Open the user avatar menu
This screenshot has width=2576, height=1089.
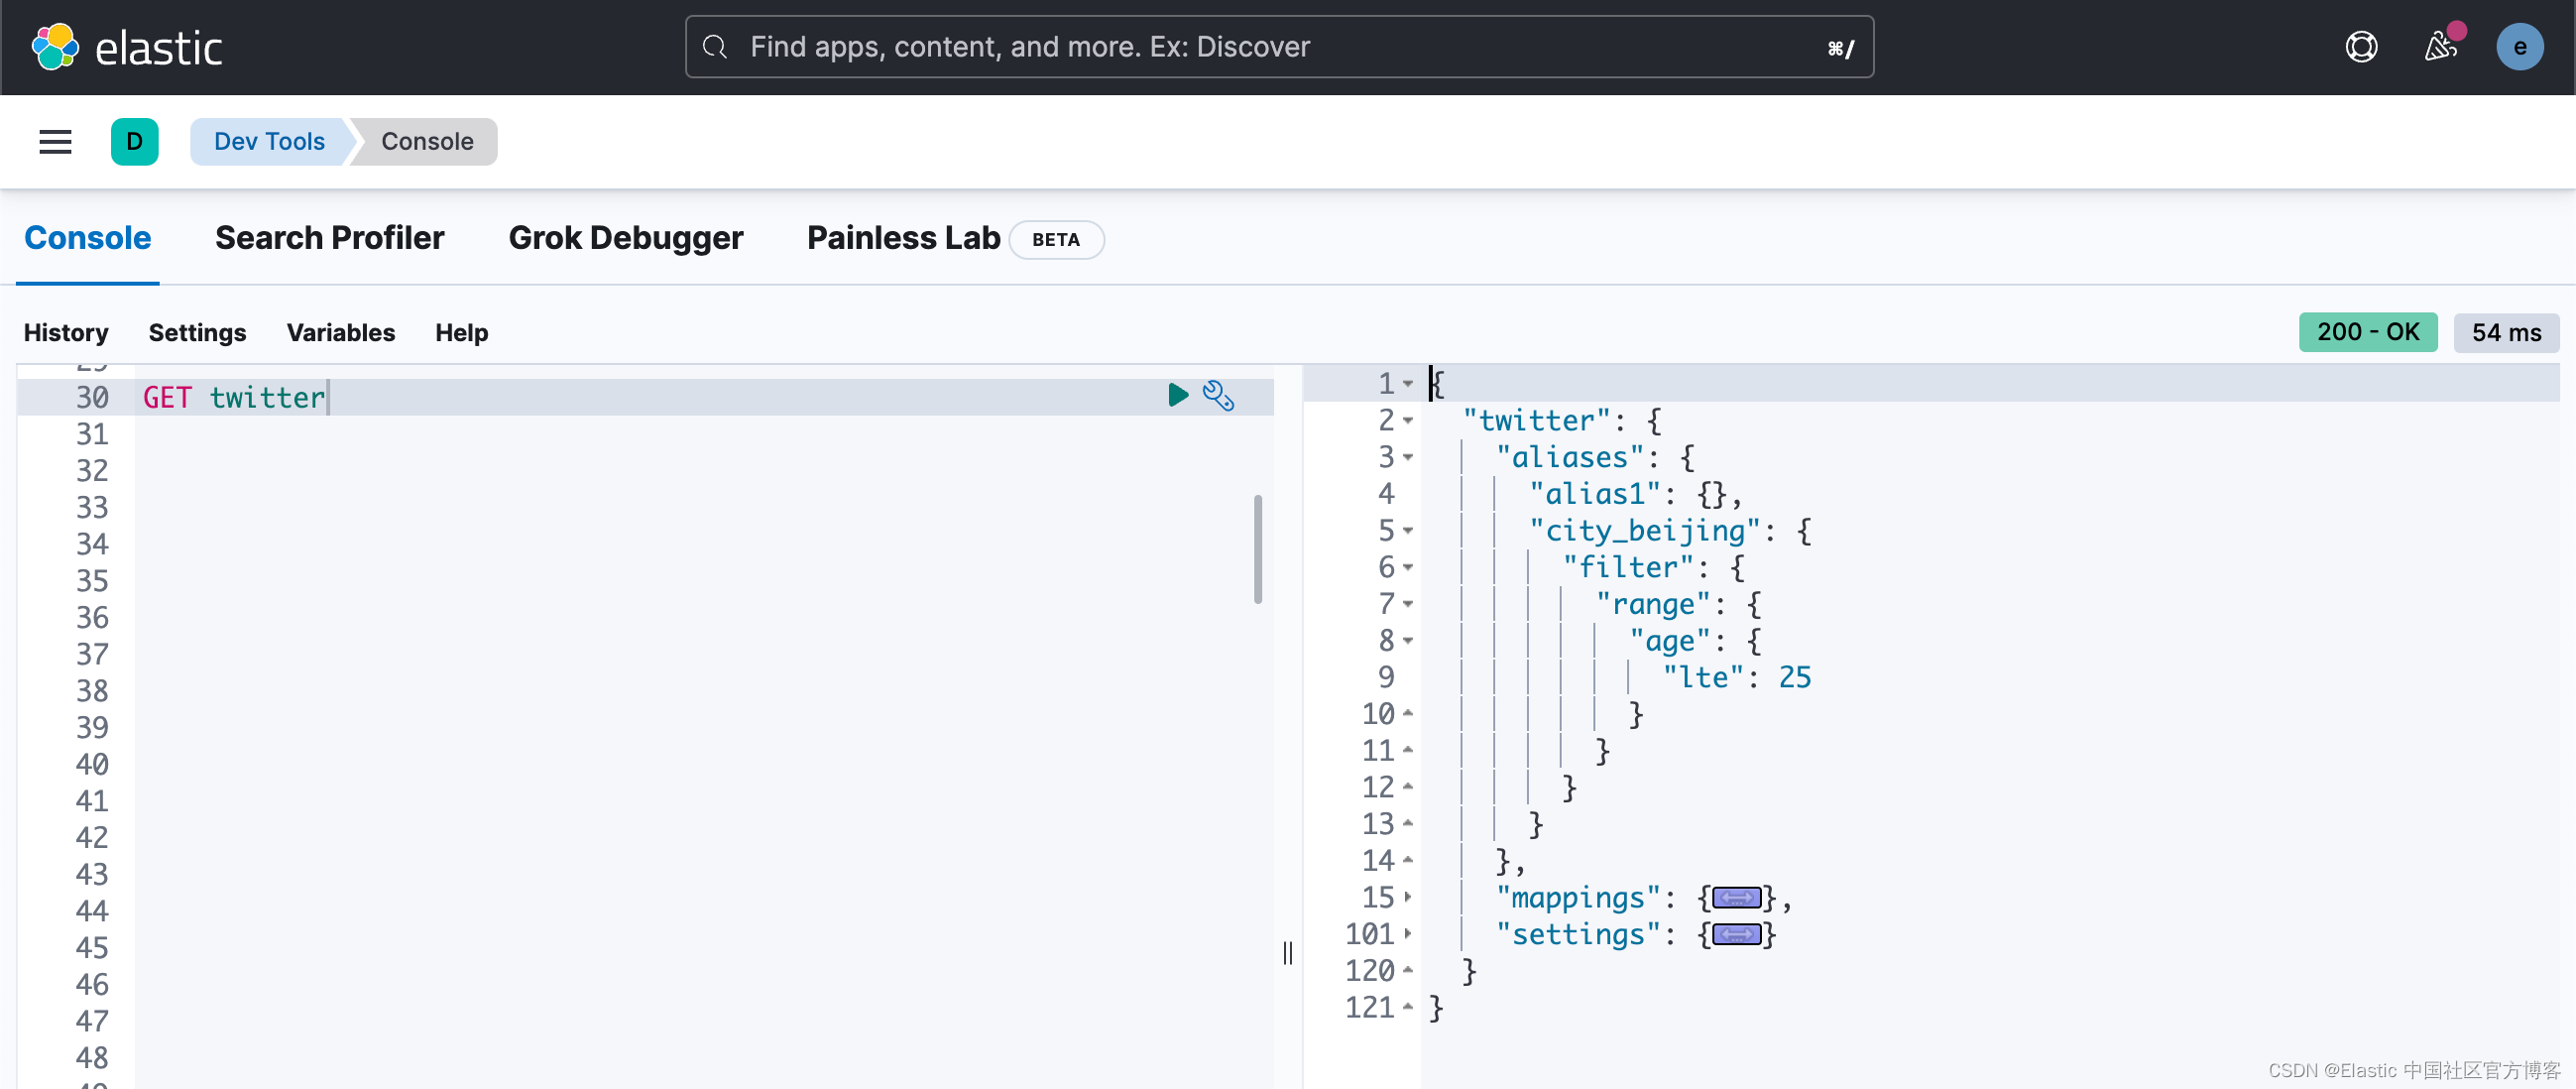(2518, 47)
